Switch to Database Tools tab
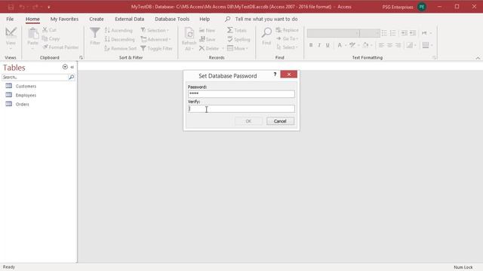 pyautogui.click(x=172, y=19)
